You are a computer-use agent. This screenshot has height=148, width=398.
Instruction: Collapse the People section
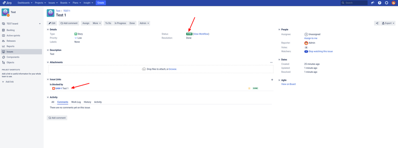click(279, 30)
